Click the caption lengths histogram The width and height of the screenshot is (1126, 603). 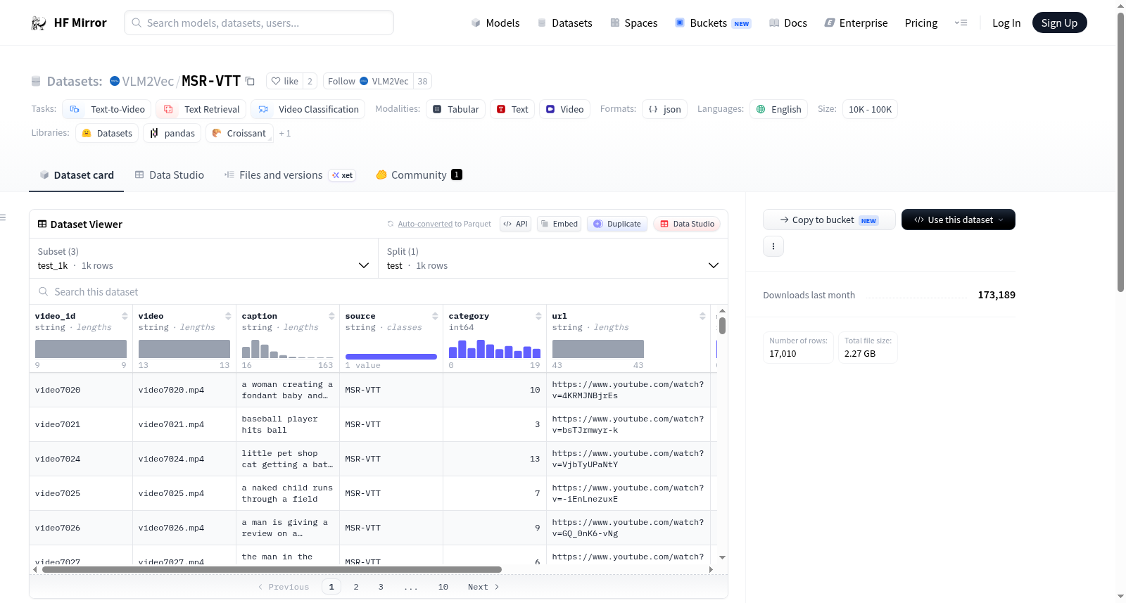(x=288, y=349)
